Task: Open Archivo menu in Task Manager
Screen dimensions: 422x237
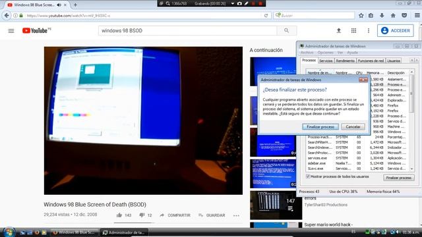Action: click(x=307, y=53)
